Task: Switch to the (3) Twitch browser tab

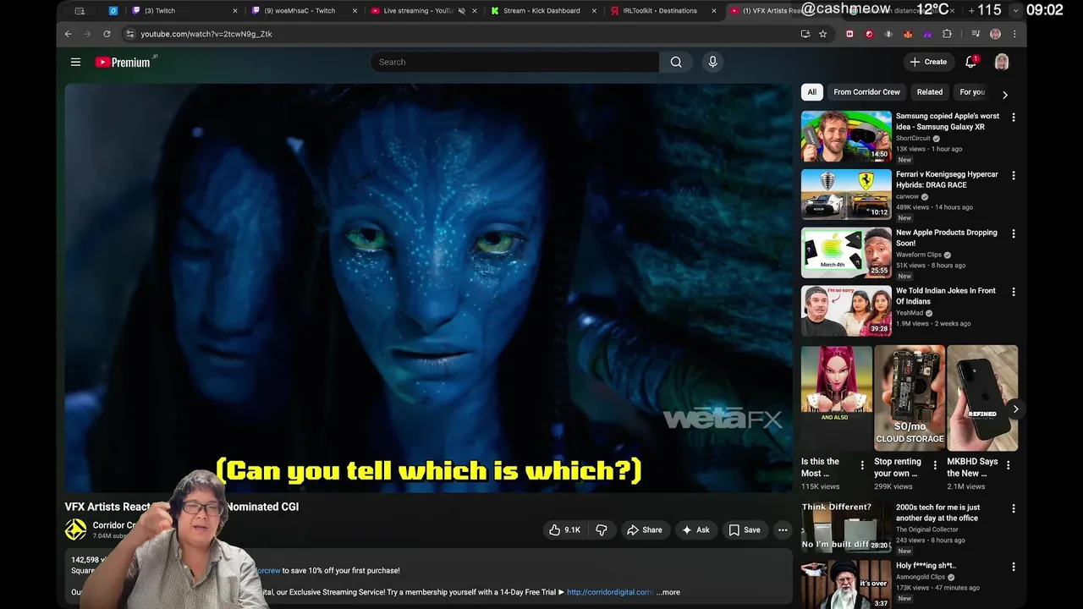Action: [x=184, y=11]
